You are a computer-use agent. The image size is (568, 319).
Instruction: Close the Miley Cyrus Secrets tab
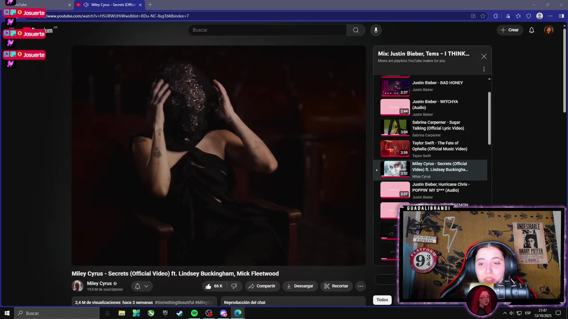point(141,5)
